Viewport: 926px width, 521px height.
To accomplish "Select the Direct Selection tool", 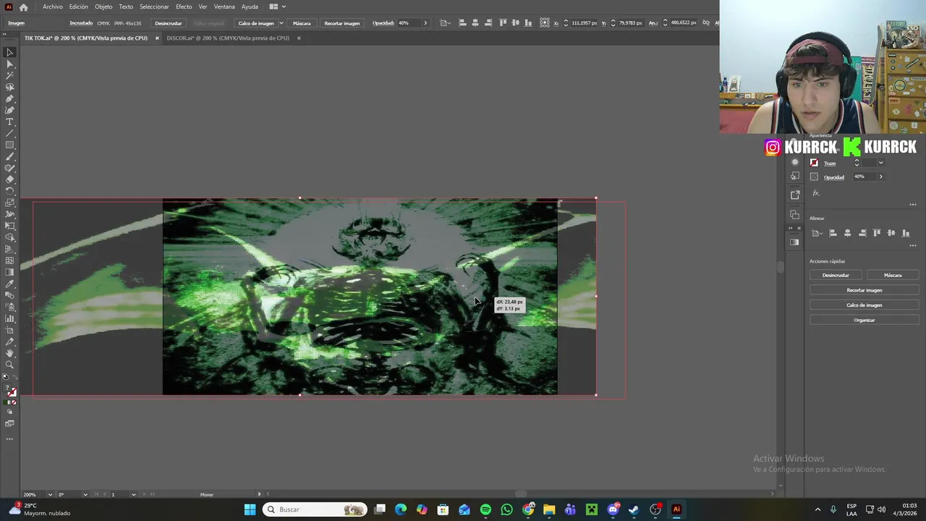I will click(x=10, y=64).
